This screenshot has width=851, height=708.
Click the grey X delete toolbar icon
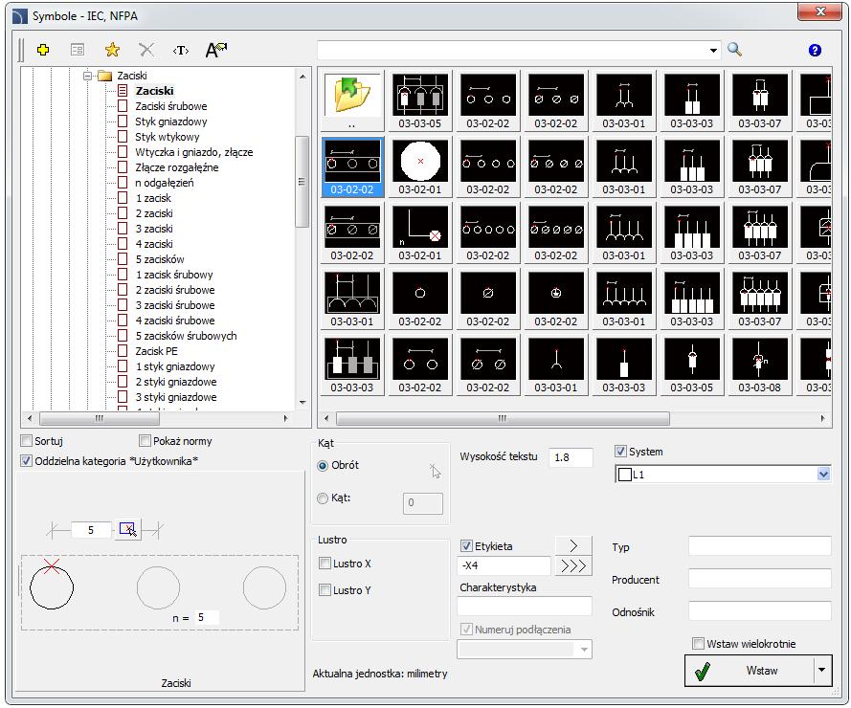146,50
